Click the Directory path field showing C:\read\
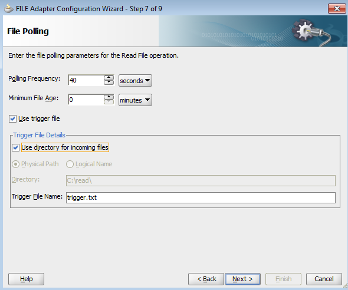348x290 pixels. point(201,180)
